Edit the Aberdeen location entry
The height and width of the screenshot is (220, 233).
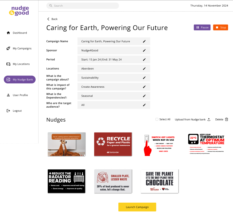coord(144,69)
